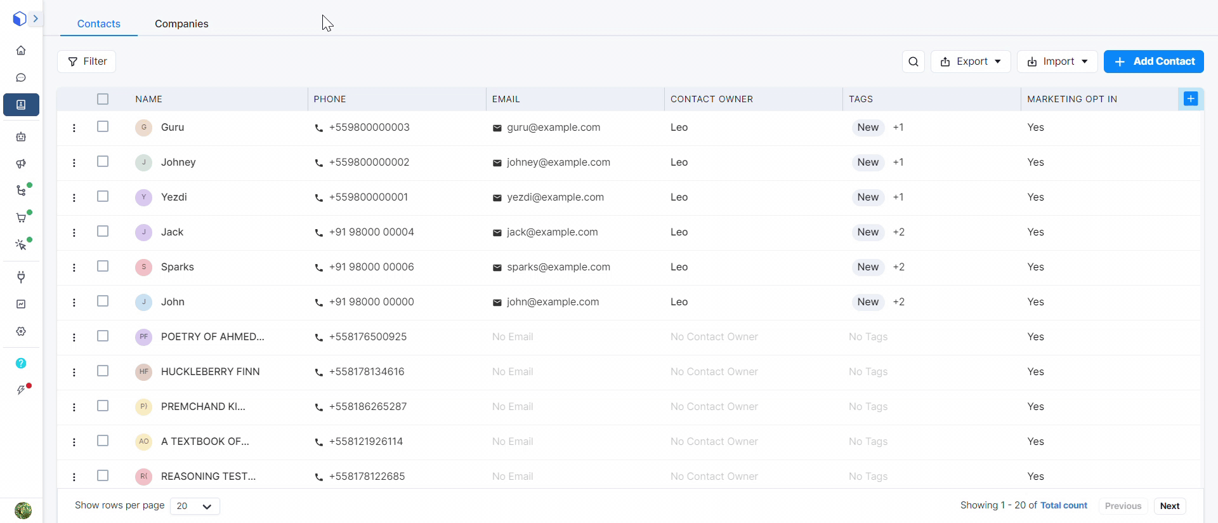Click the Total count link
The image size is (1218, 523).
coord(1063,505)
